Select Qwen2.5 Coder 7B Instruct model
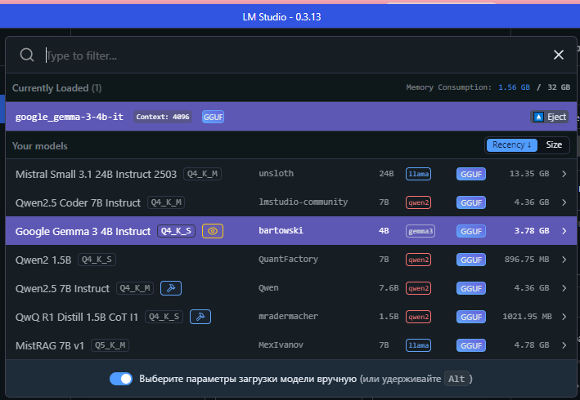Image resolution: width=580 pixels, height=400 pixels. [x=290, y=202]
